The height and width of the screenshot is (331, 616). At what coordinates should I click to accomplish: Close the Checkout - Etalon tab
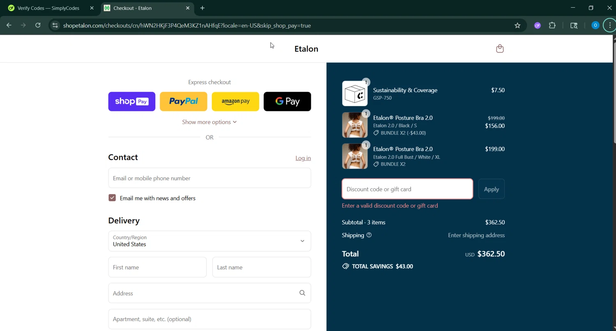(188, 8)
